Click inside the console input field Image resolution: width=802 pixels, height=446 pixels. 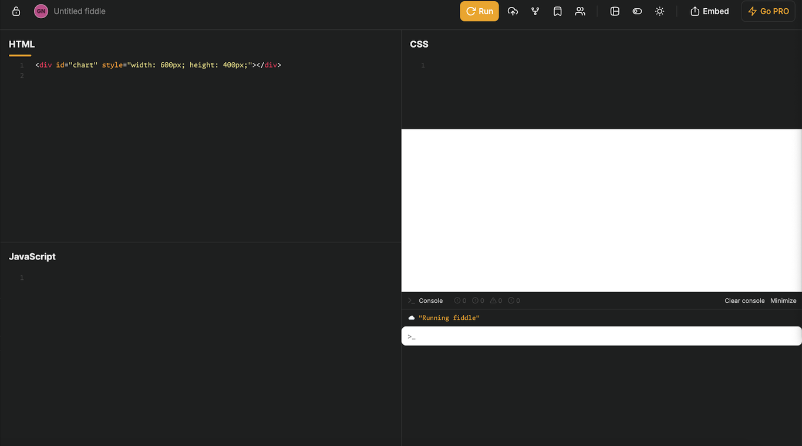[601, 336]
